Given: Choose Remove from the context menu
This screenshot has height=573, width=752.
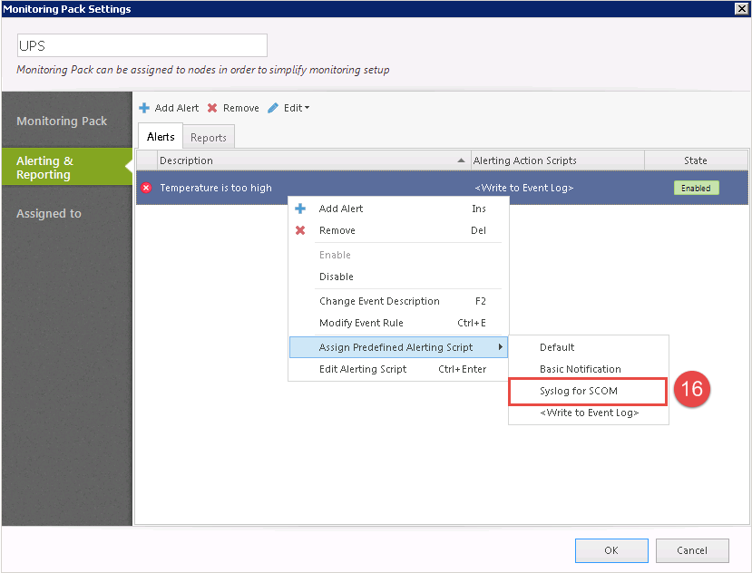Looking at the screenshot, I should 398,230.
